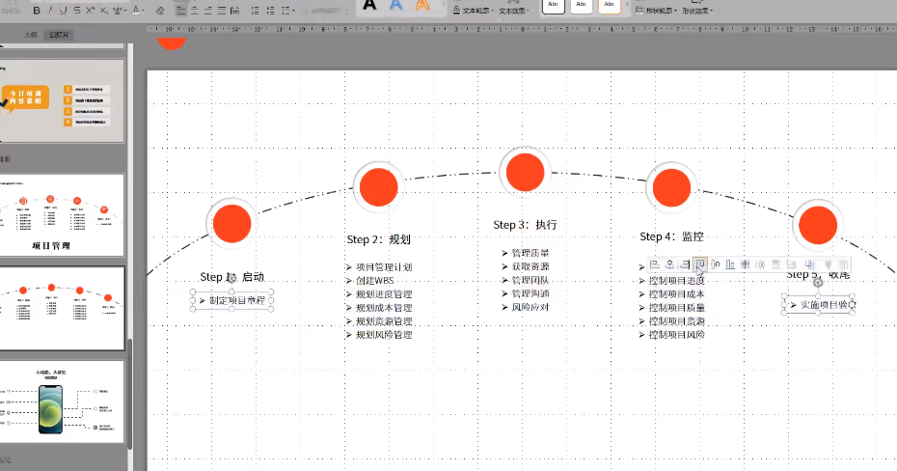Click the 创建WBS bullet text

[374, 281]
